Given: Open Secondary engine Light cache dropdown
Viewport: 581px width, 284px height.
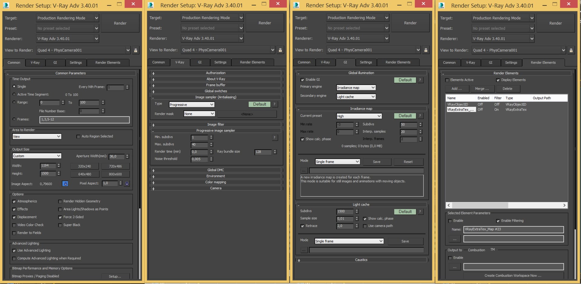Looking at the screenshot, I should click(356, 97).
